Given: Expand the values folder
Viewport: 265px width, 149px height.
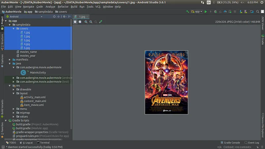Looking at the screenshot, I should tap(14, 117).
